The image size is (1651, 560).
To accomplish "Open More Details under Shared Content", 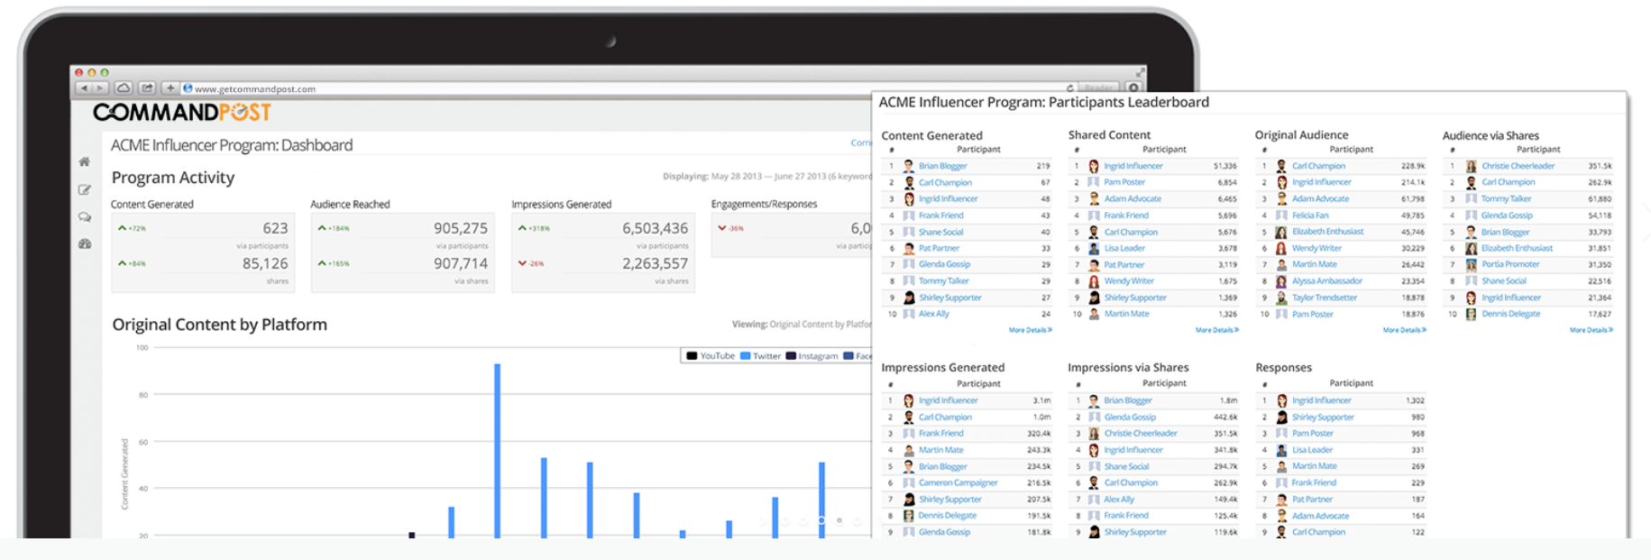I will coord(1216,330).
